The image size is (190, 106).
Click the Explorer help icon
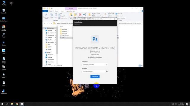[142, 11]
